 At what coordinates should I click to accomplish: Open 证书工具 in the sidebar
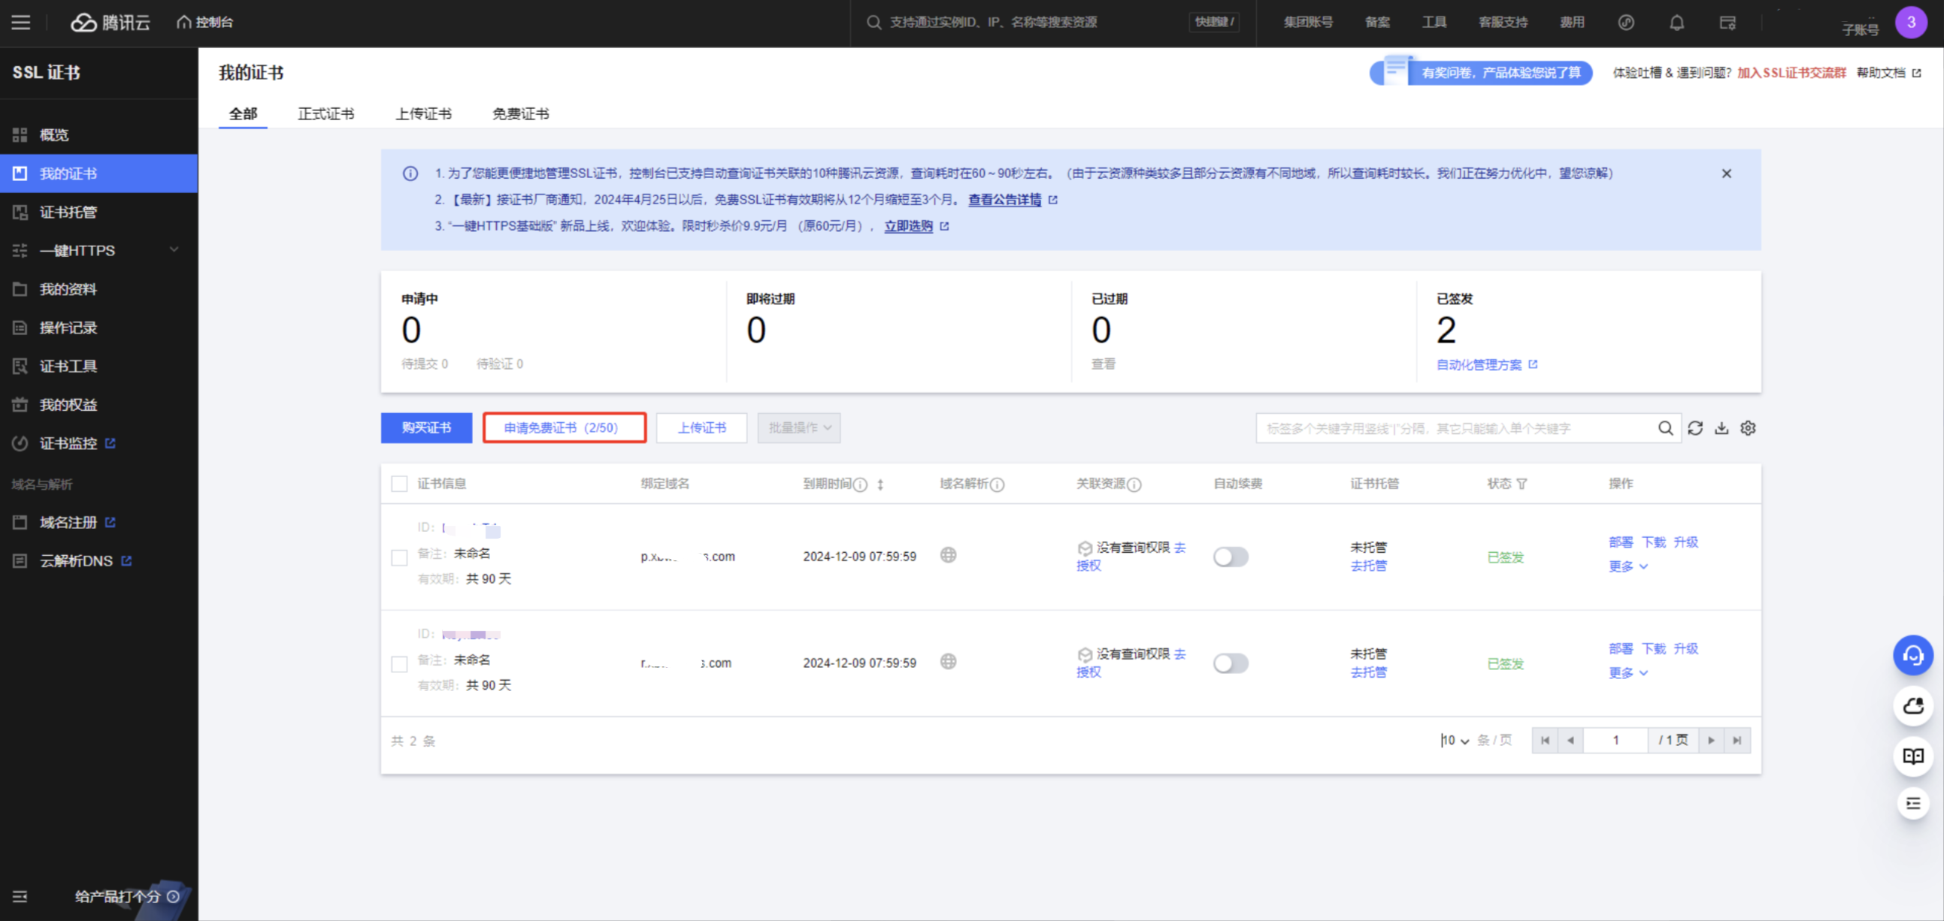99,366
